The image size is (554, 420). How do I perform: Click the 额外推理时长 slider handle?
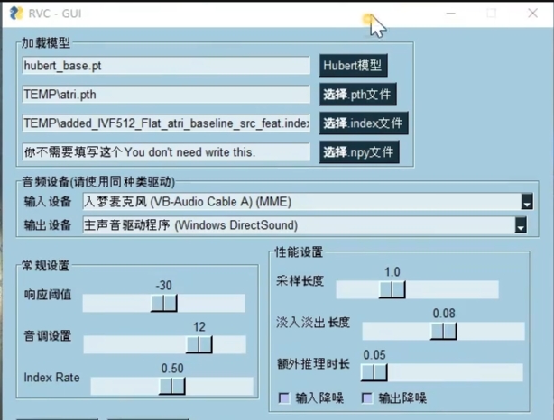click(374, 372)
